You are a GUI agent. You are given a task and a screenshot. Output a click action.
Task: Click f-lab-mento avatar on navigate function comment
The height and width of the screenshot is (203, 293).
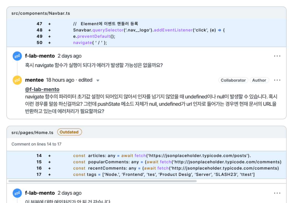coord(17,56)
